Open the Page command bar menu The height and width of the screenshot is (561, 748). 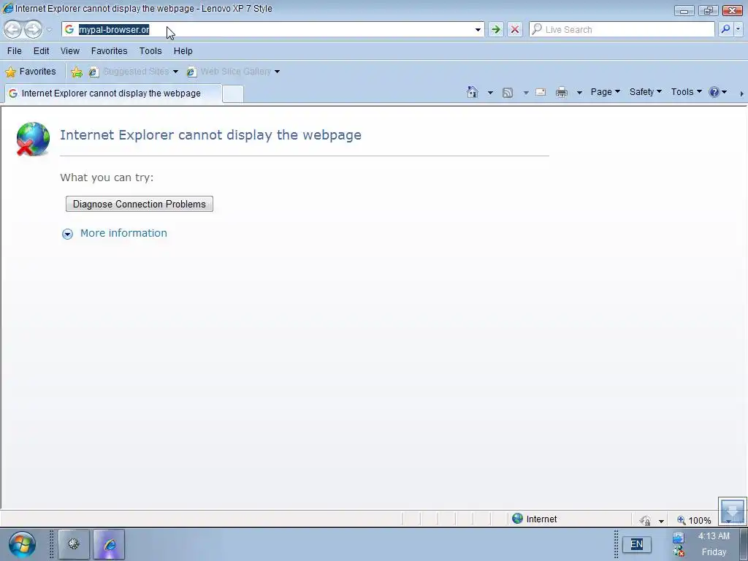tap(605, 91)
